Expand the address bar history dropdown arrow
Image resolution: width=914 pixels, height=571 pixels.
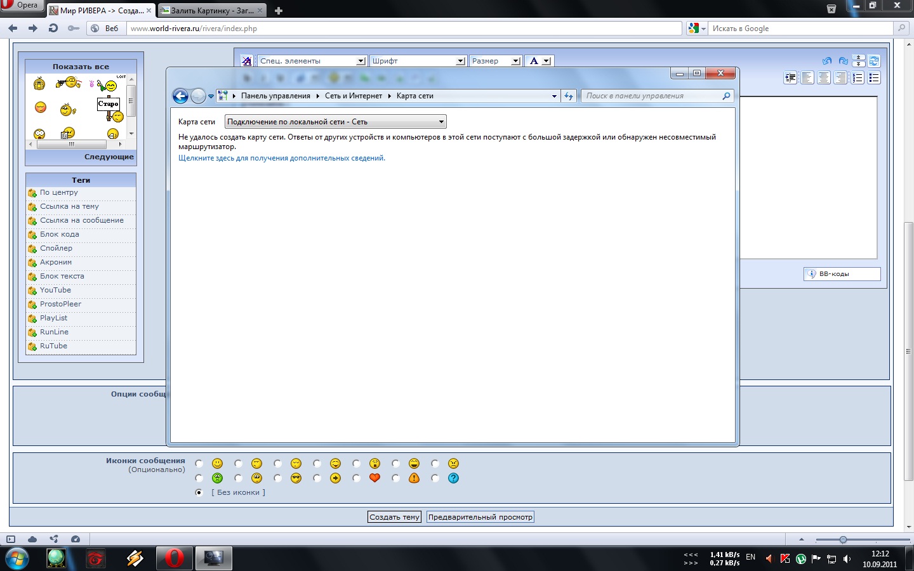554,96
